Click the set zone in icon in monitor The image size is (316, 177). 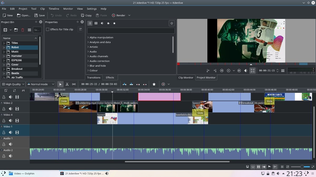point(208,71)
